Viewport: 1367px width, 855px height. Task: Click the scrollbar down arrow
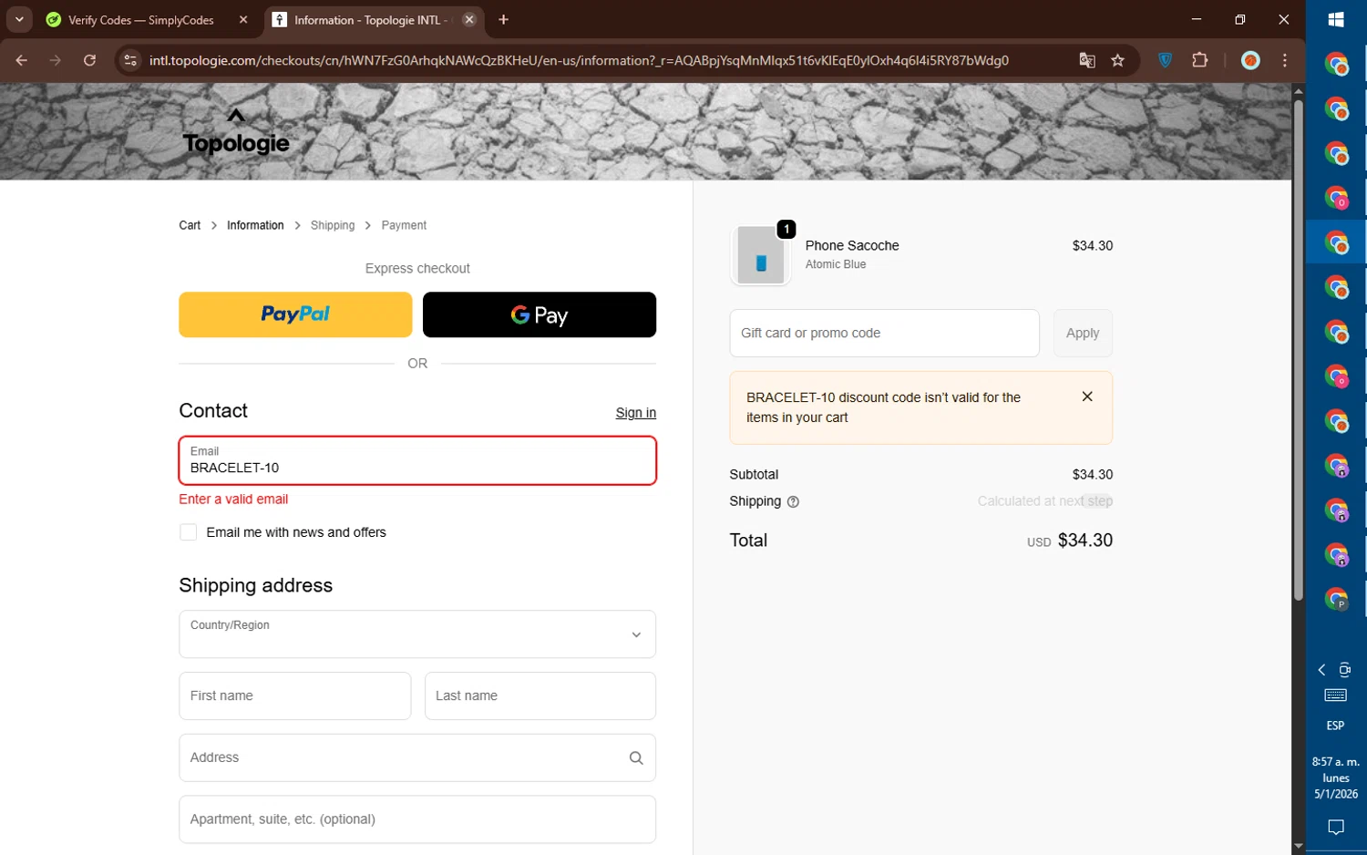(x=1299, y=847)
